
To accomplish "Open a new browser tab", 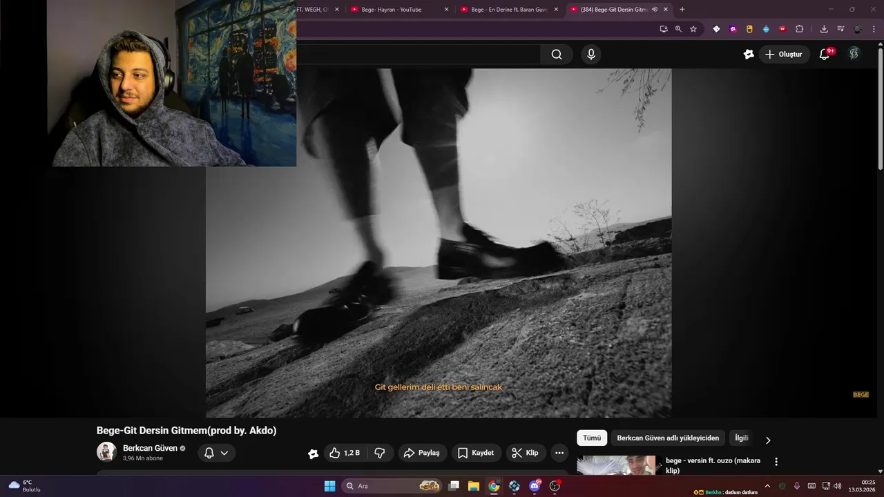I will click(682, 10).
